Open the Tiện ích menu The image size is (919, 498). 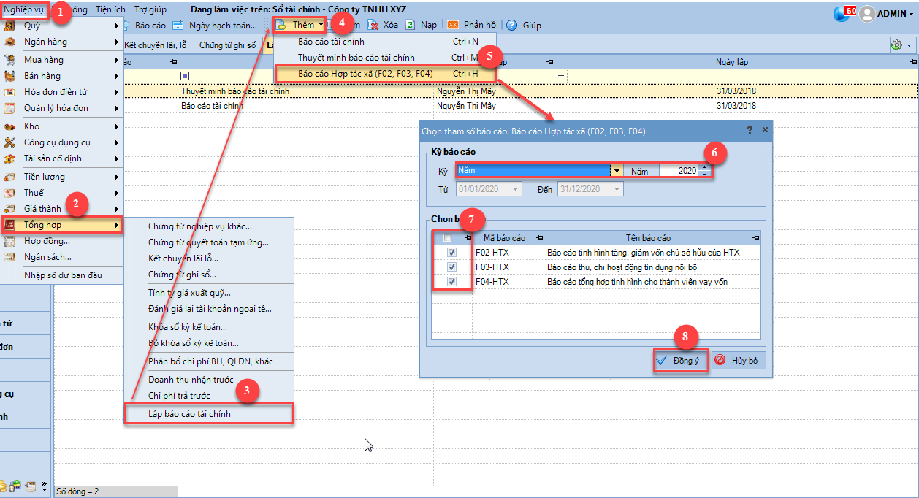point(110,9)
